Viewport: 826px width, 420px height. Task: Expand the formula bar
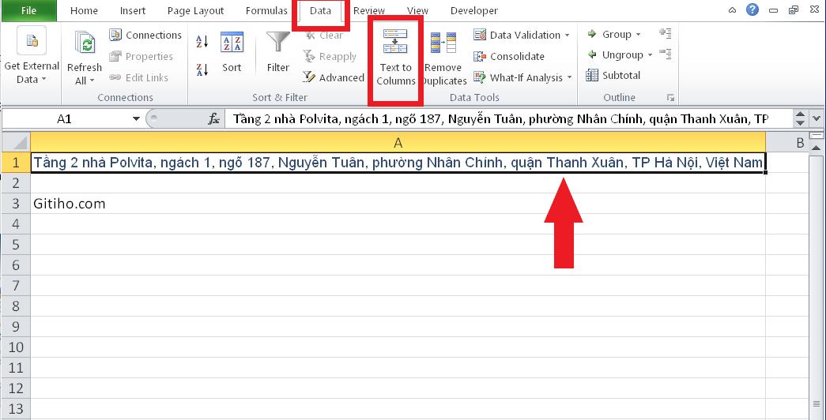817,119
